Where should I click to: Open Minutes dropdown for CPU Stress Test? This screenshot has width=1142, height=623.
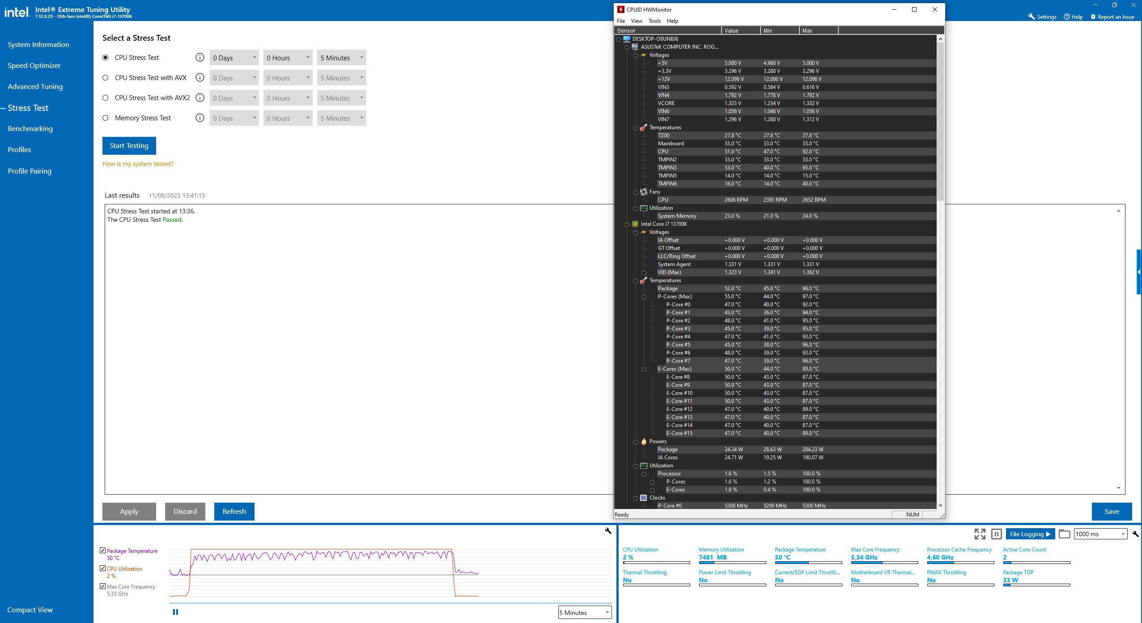coord(342,58)
